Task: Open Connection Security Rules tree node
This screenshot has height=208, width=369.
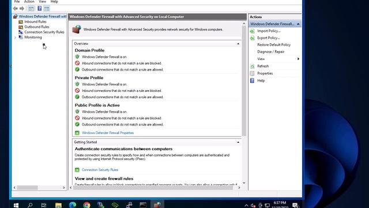Action: tap(44, 32)
